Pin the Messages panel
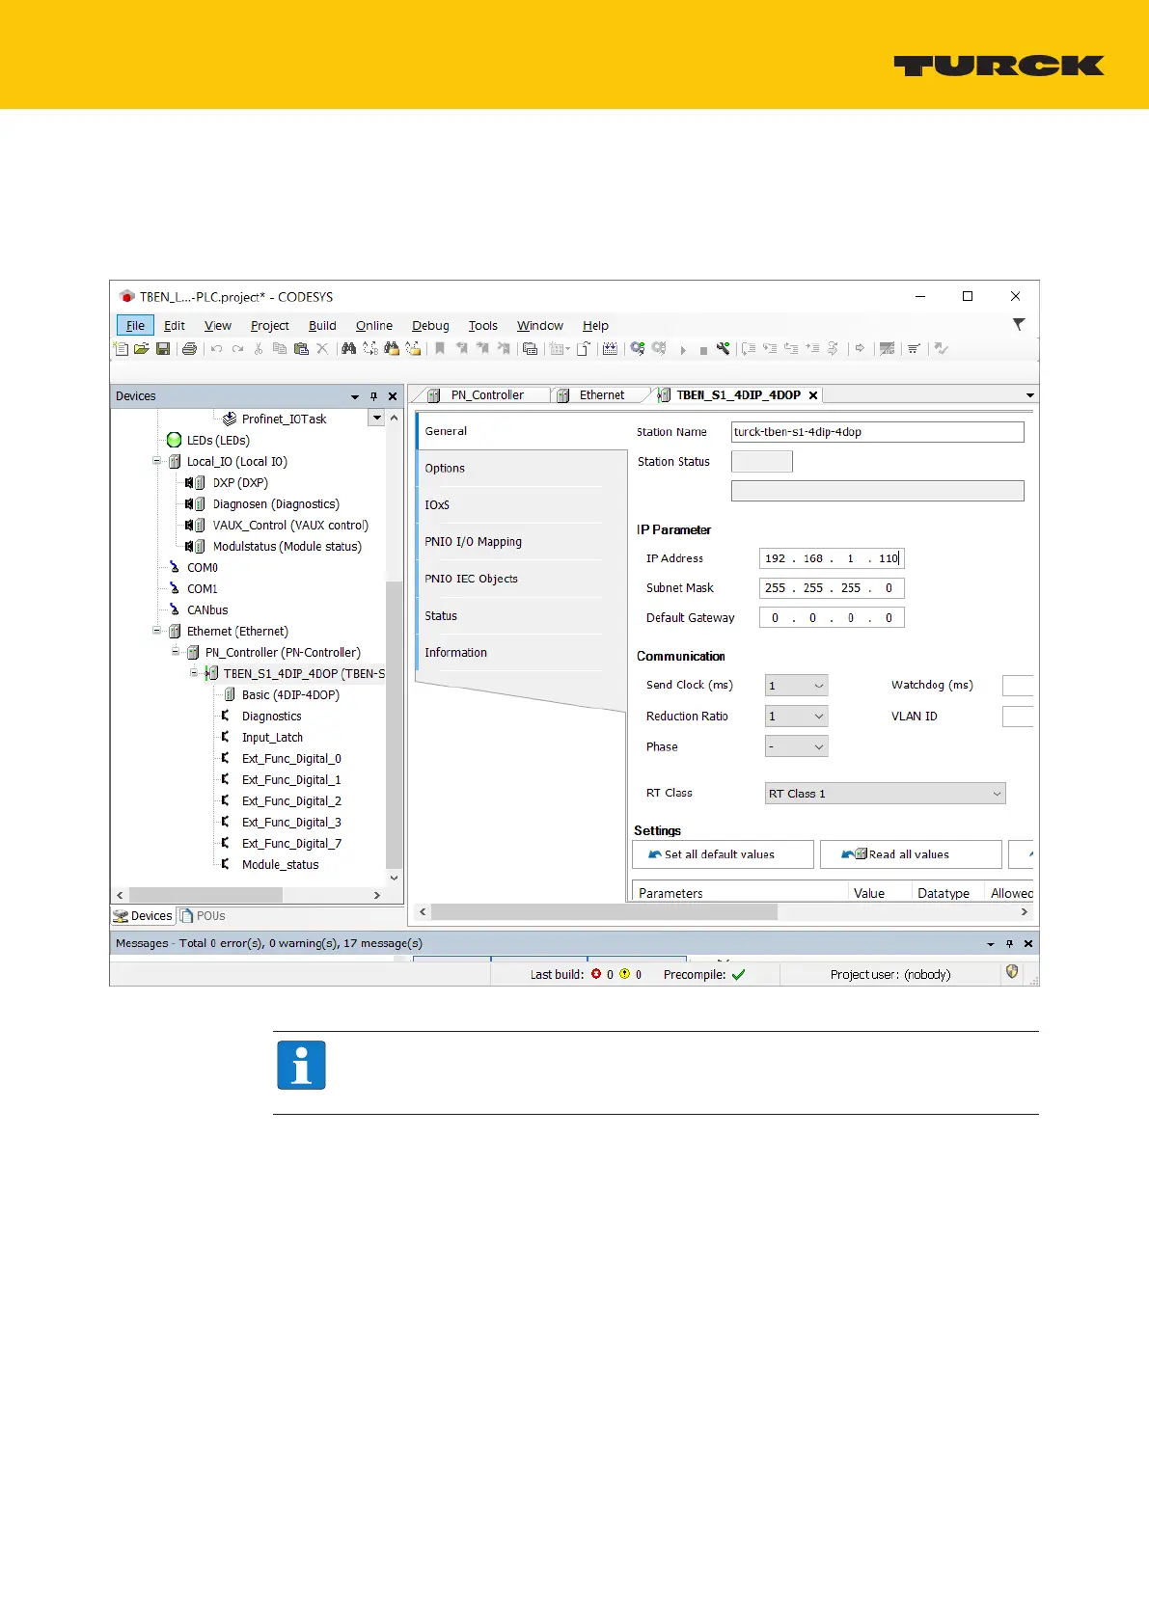 1010,944
